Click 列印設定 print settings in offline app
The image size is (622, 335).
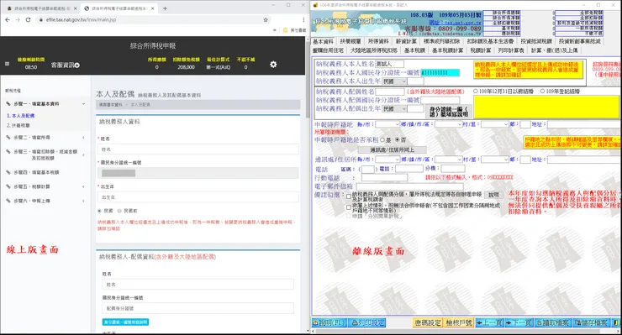coord(368,322)
